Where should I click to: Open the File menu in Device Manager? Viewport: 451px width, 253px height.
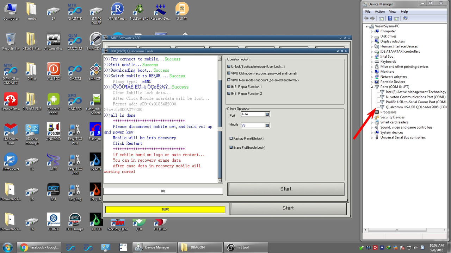pos(368,12)
